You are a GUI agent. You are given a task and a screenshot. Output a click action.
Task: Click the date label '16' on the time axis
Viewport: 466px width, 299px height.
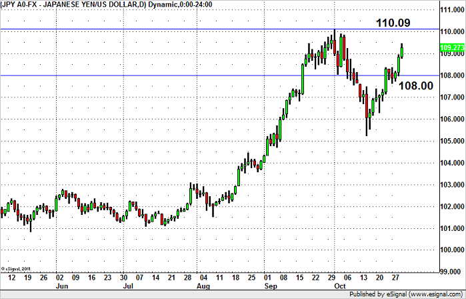[x=91, y=278]
